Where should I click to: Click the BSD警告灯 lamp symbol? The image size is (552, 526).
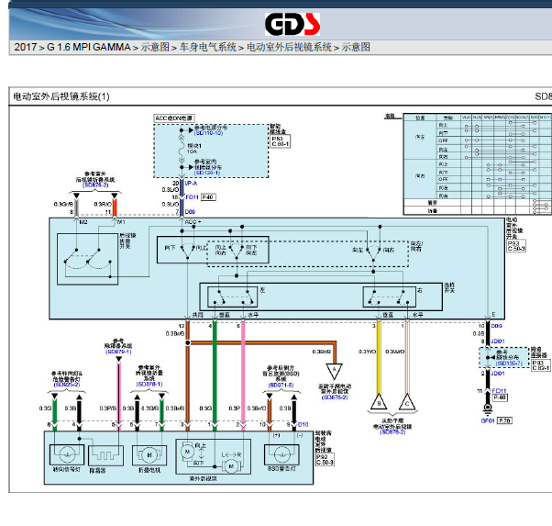282,454
